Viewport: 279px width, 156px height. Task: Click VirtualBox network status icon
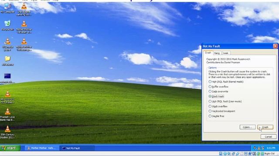(233, 153)
